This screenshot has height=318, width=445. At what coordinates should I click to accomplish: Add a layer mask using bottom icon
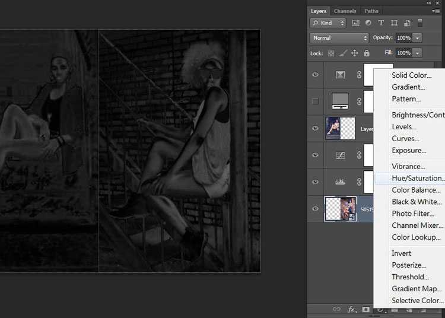tap(366, 309)
